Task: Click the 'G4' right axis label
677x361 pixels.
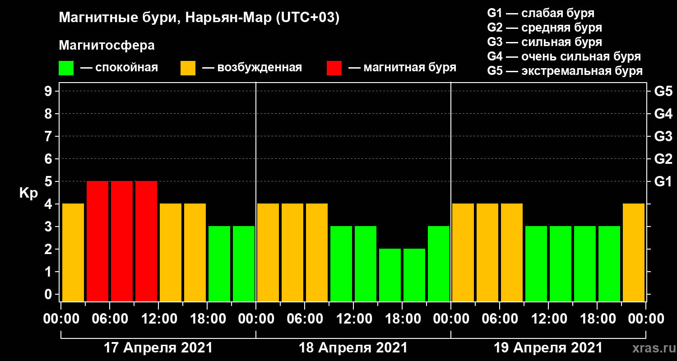Action: [x=663, y=114]
